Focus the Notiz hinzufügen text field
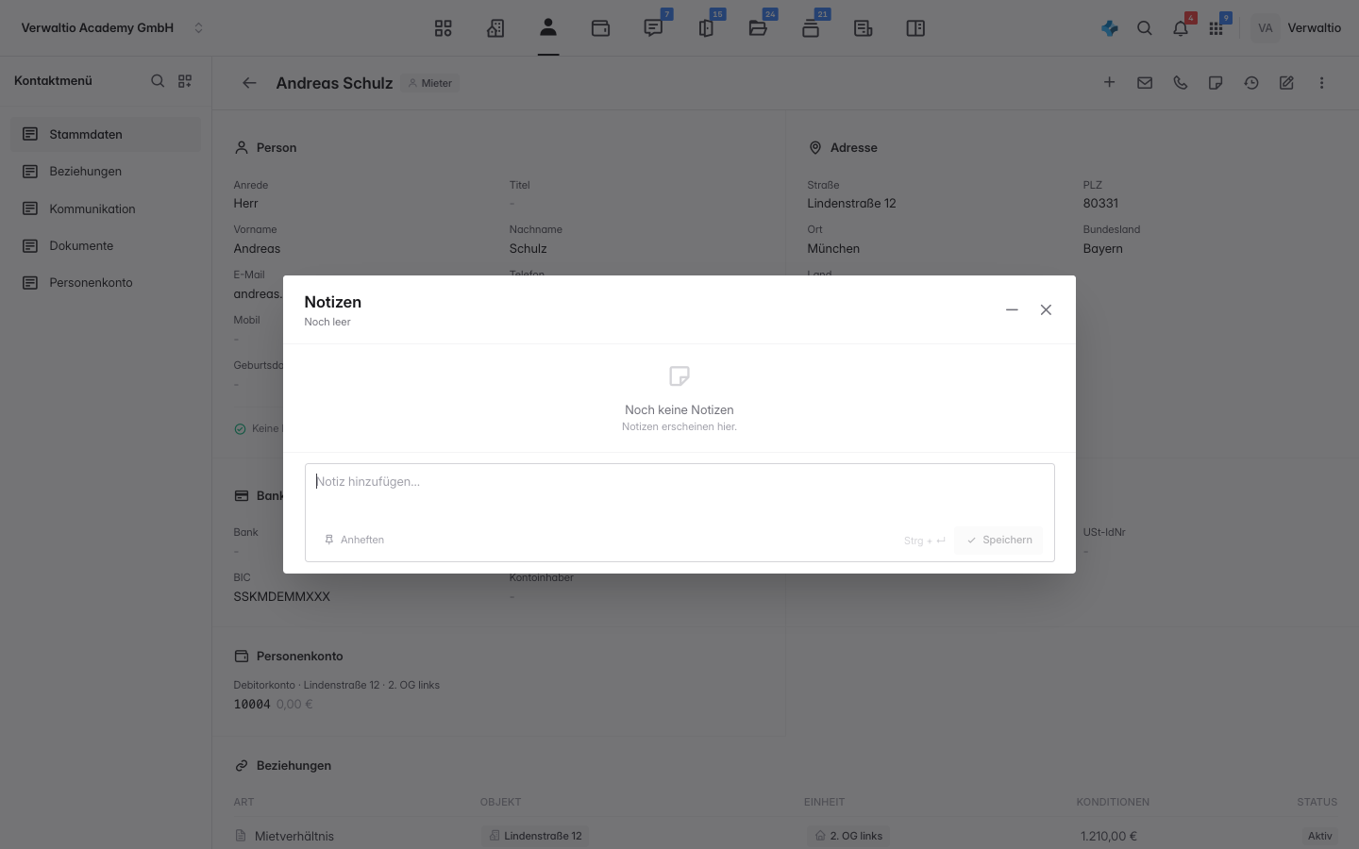 [679, 494]
